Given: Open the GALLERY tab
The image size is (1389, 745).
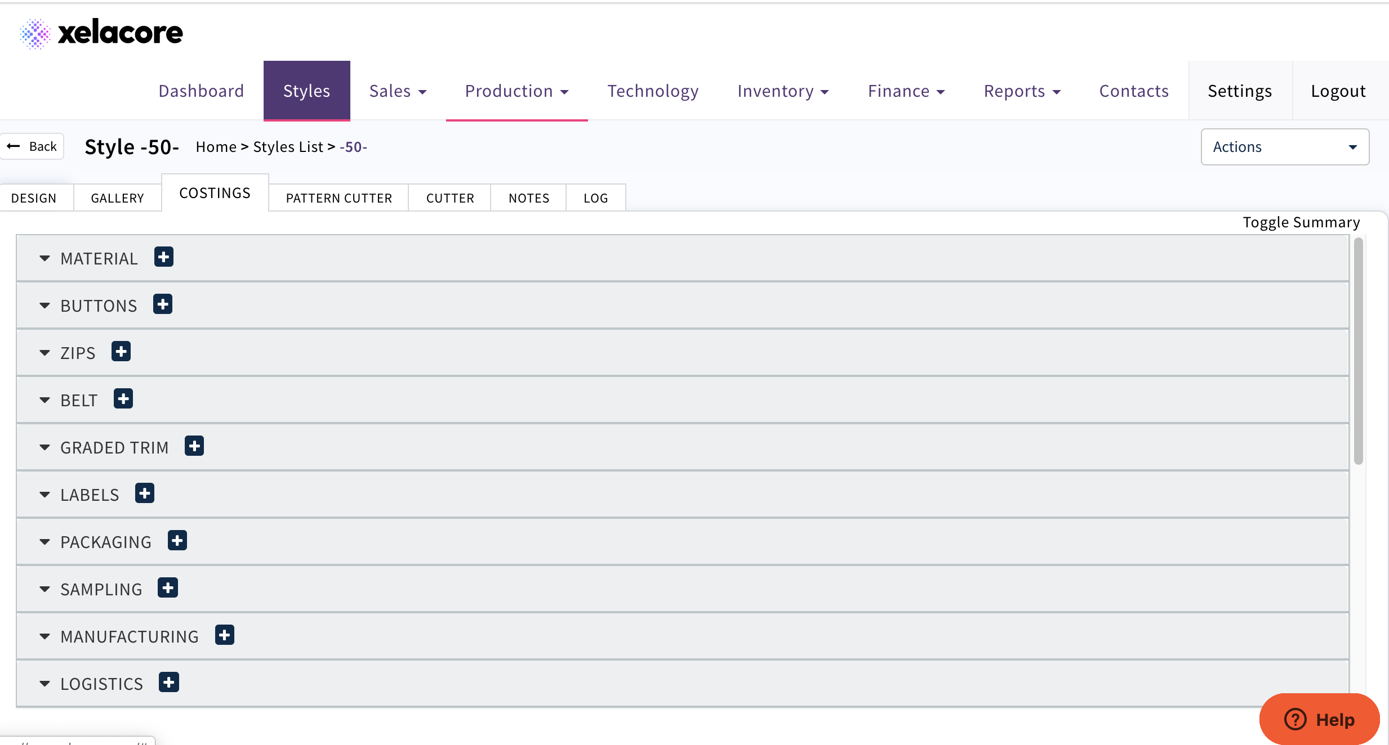Looking at the screenshot, I should click(x=117, y=198).
